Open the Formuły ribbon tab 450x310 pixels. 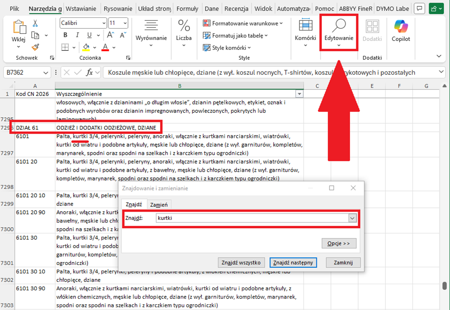tap(187, 8)
